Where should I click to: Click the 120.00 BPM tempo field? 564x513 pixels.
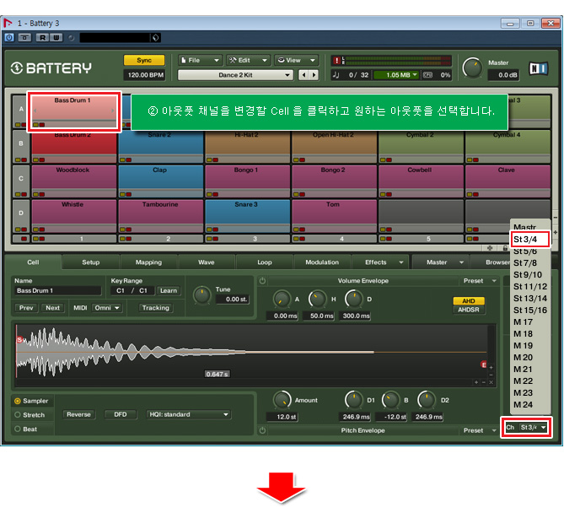coord(145,75)
